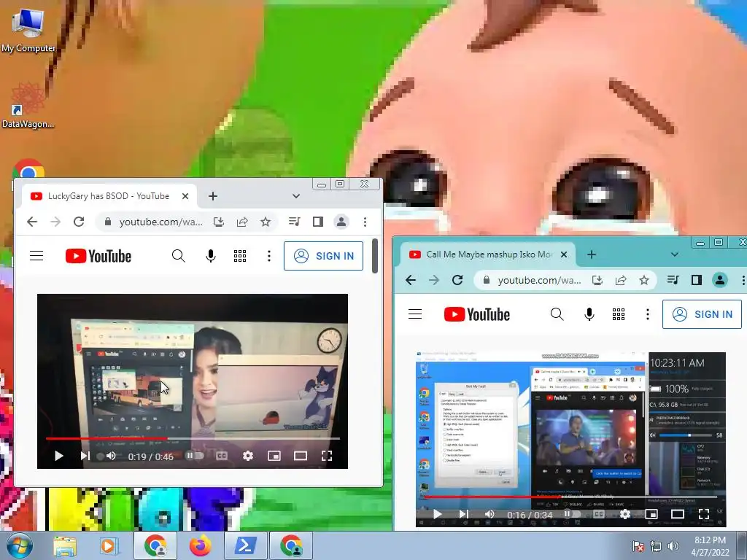Open PowerShell from the taskbar

pyautogui.click(x=245, y=545)
